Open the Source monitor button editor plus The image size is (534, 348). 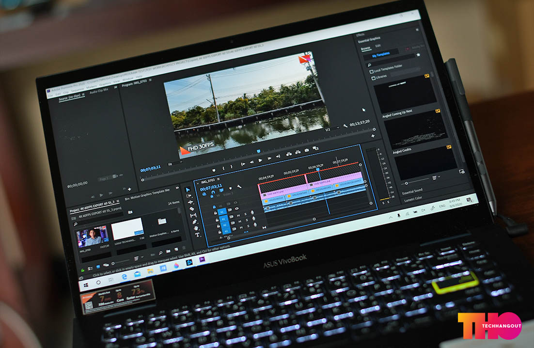[129, 190]
